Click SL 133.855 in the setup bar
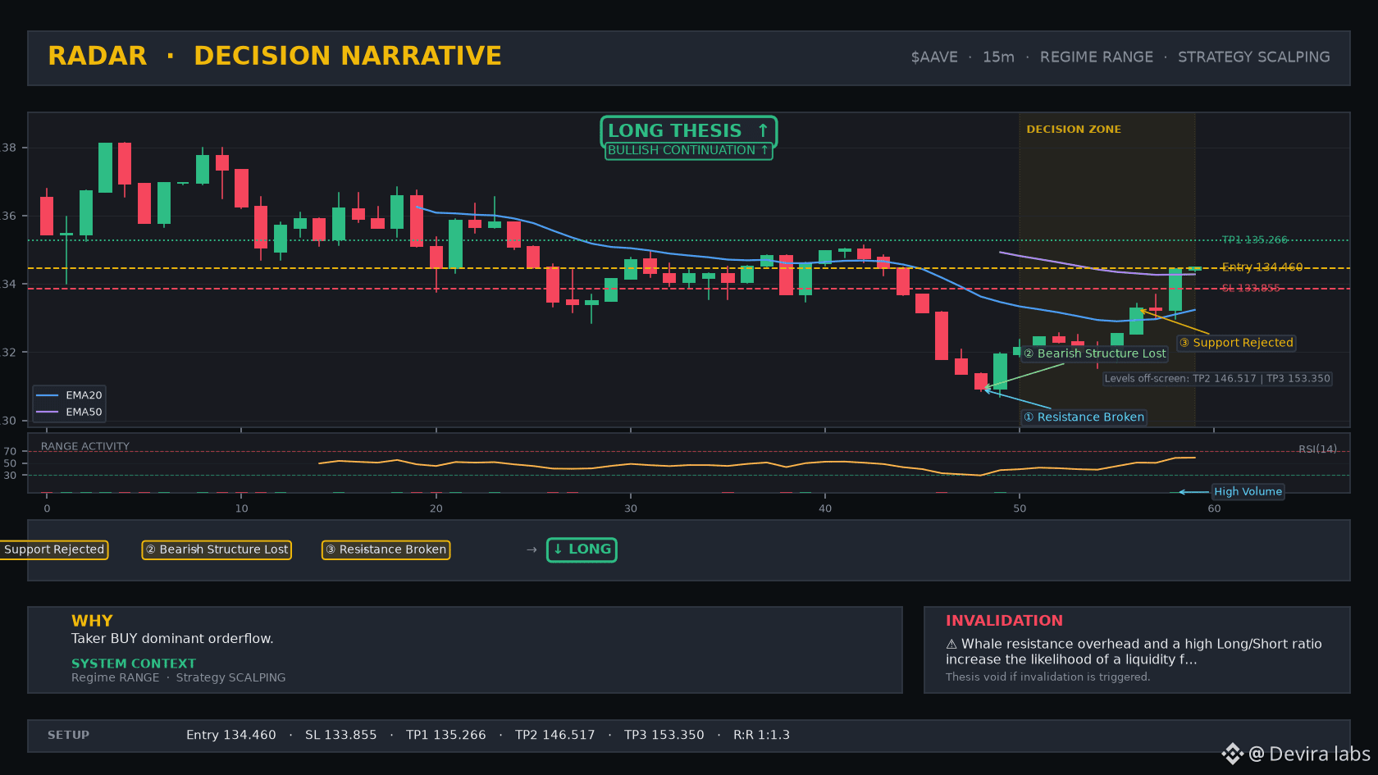The image size is (1378, 775). coord(340,736)
